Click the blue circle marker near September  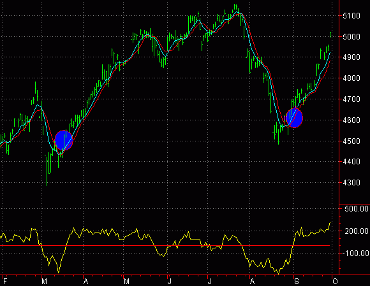click(x=294, y=118)
